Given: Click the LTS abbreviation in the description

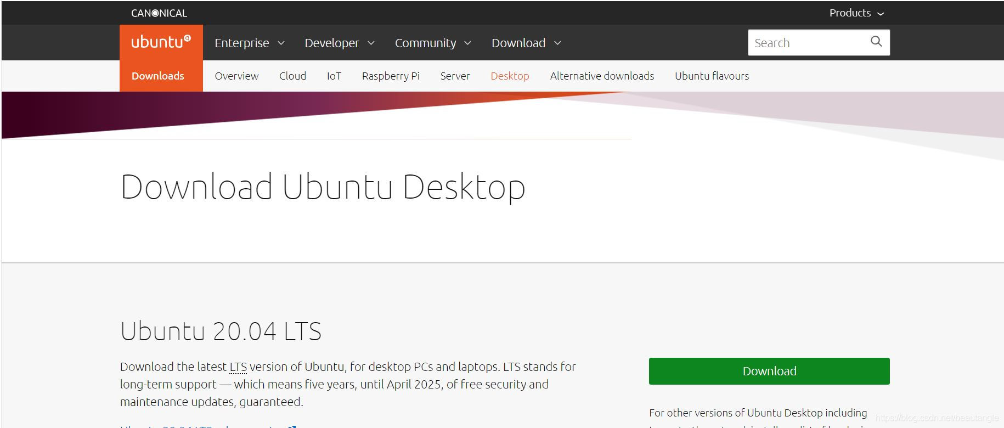Looking at the screenshot, I should coord(238,367).
